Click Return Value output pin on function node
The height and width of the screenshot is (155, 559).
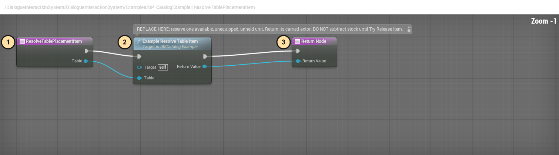(x=204, y=66)
